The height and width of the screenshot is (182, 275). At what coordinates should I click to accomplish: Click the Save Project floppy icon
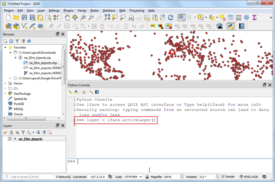click(24, 17)
